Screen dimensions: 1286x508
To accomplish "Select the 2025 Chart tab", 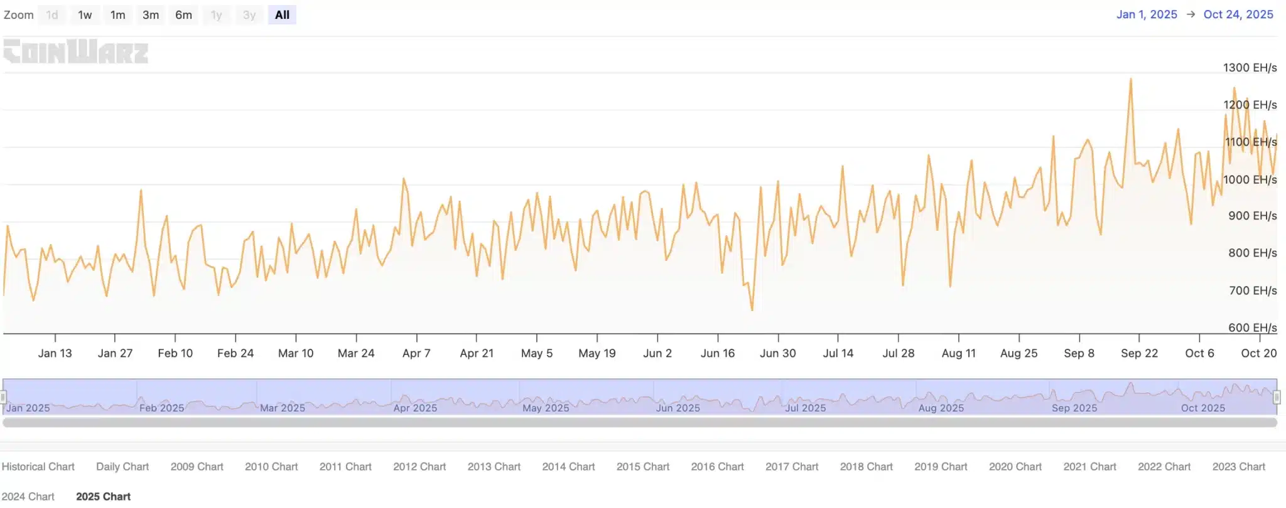I will pyautogui.click(x=103, y=496).
